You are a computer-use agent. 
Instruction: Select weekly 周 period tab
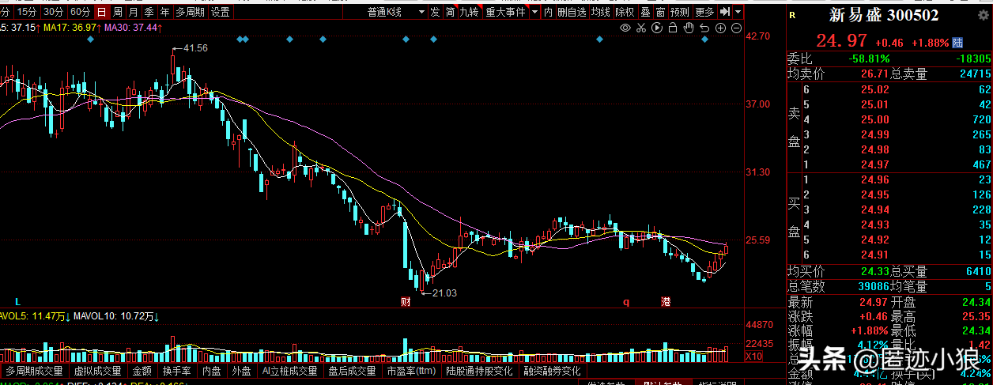(x=118, y=12)
